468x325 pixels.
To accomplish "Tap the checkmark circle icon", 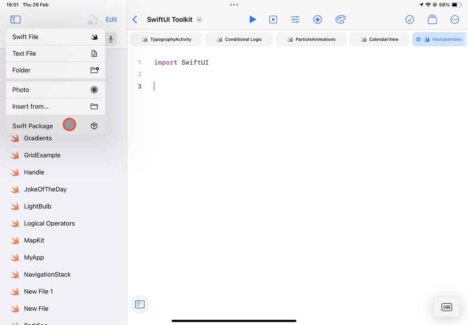I will point(409,19).
